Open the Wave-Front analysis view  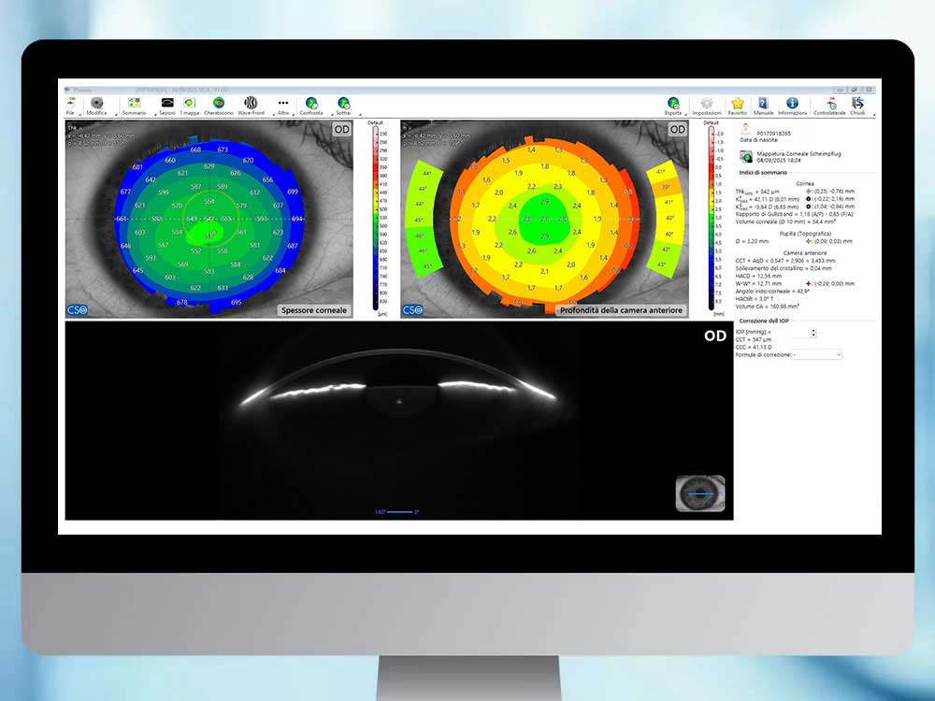coord(251,105)
